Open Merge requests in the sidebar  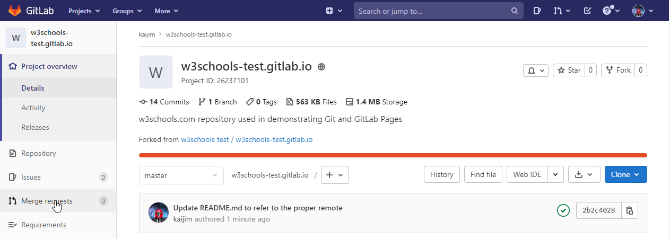[x=47, y=201]
